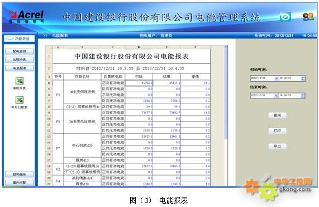Open the 功能导航 navigation panel
Image resolution: width=319 pixels, height=207 pixels.
pyautogui.click(x=20, y=39)
